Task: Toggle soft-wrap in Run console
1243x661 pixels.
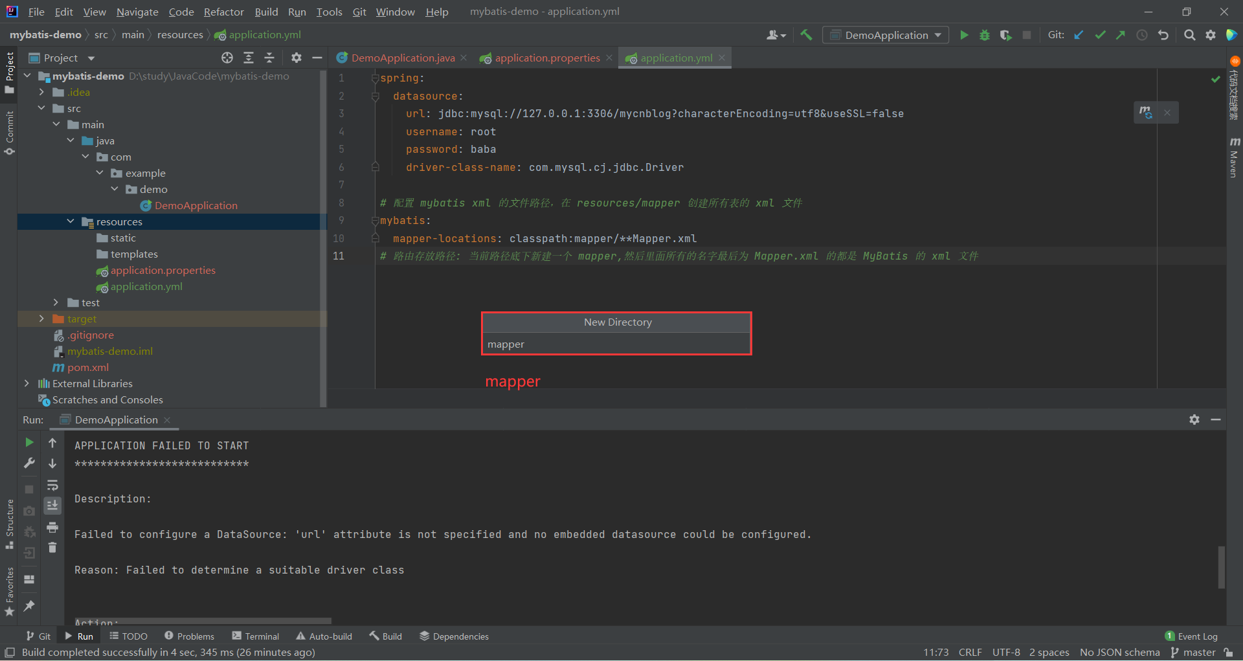Action: click(x=52, y=485)
